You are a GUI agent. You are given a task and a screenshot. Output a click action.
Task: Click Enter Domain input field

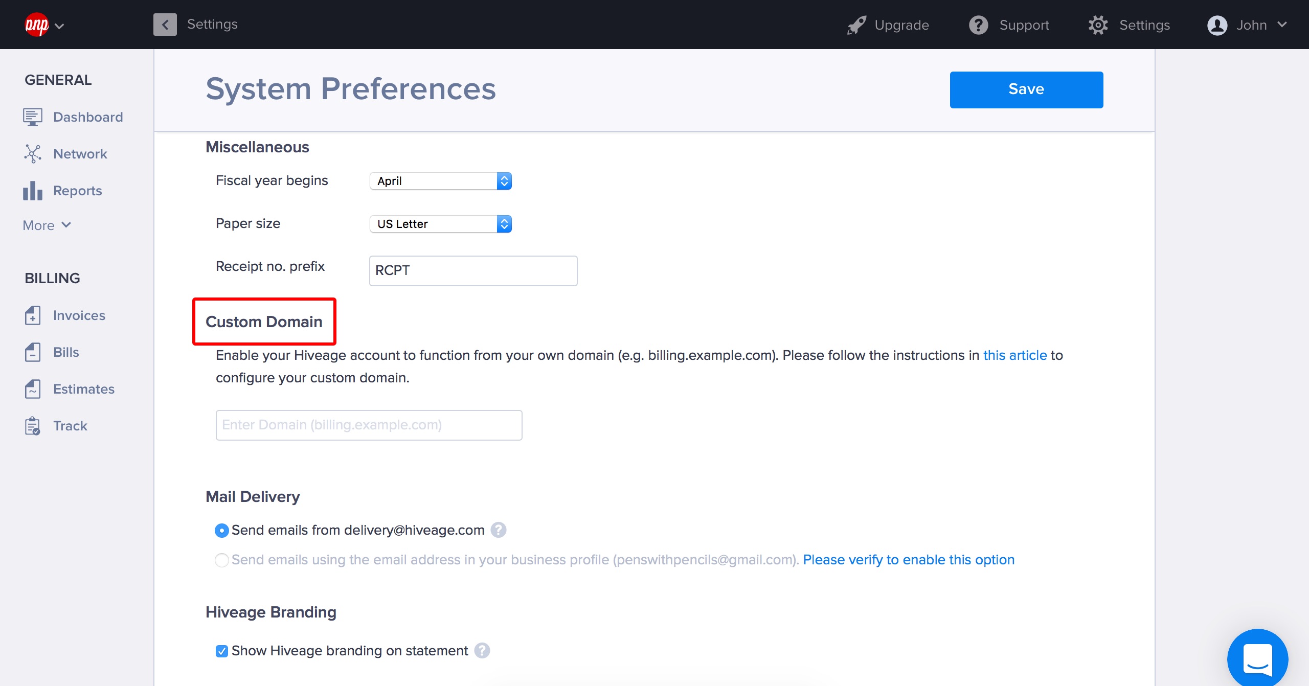point(369,424)
